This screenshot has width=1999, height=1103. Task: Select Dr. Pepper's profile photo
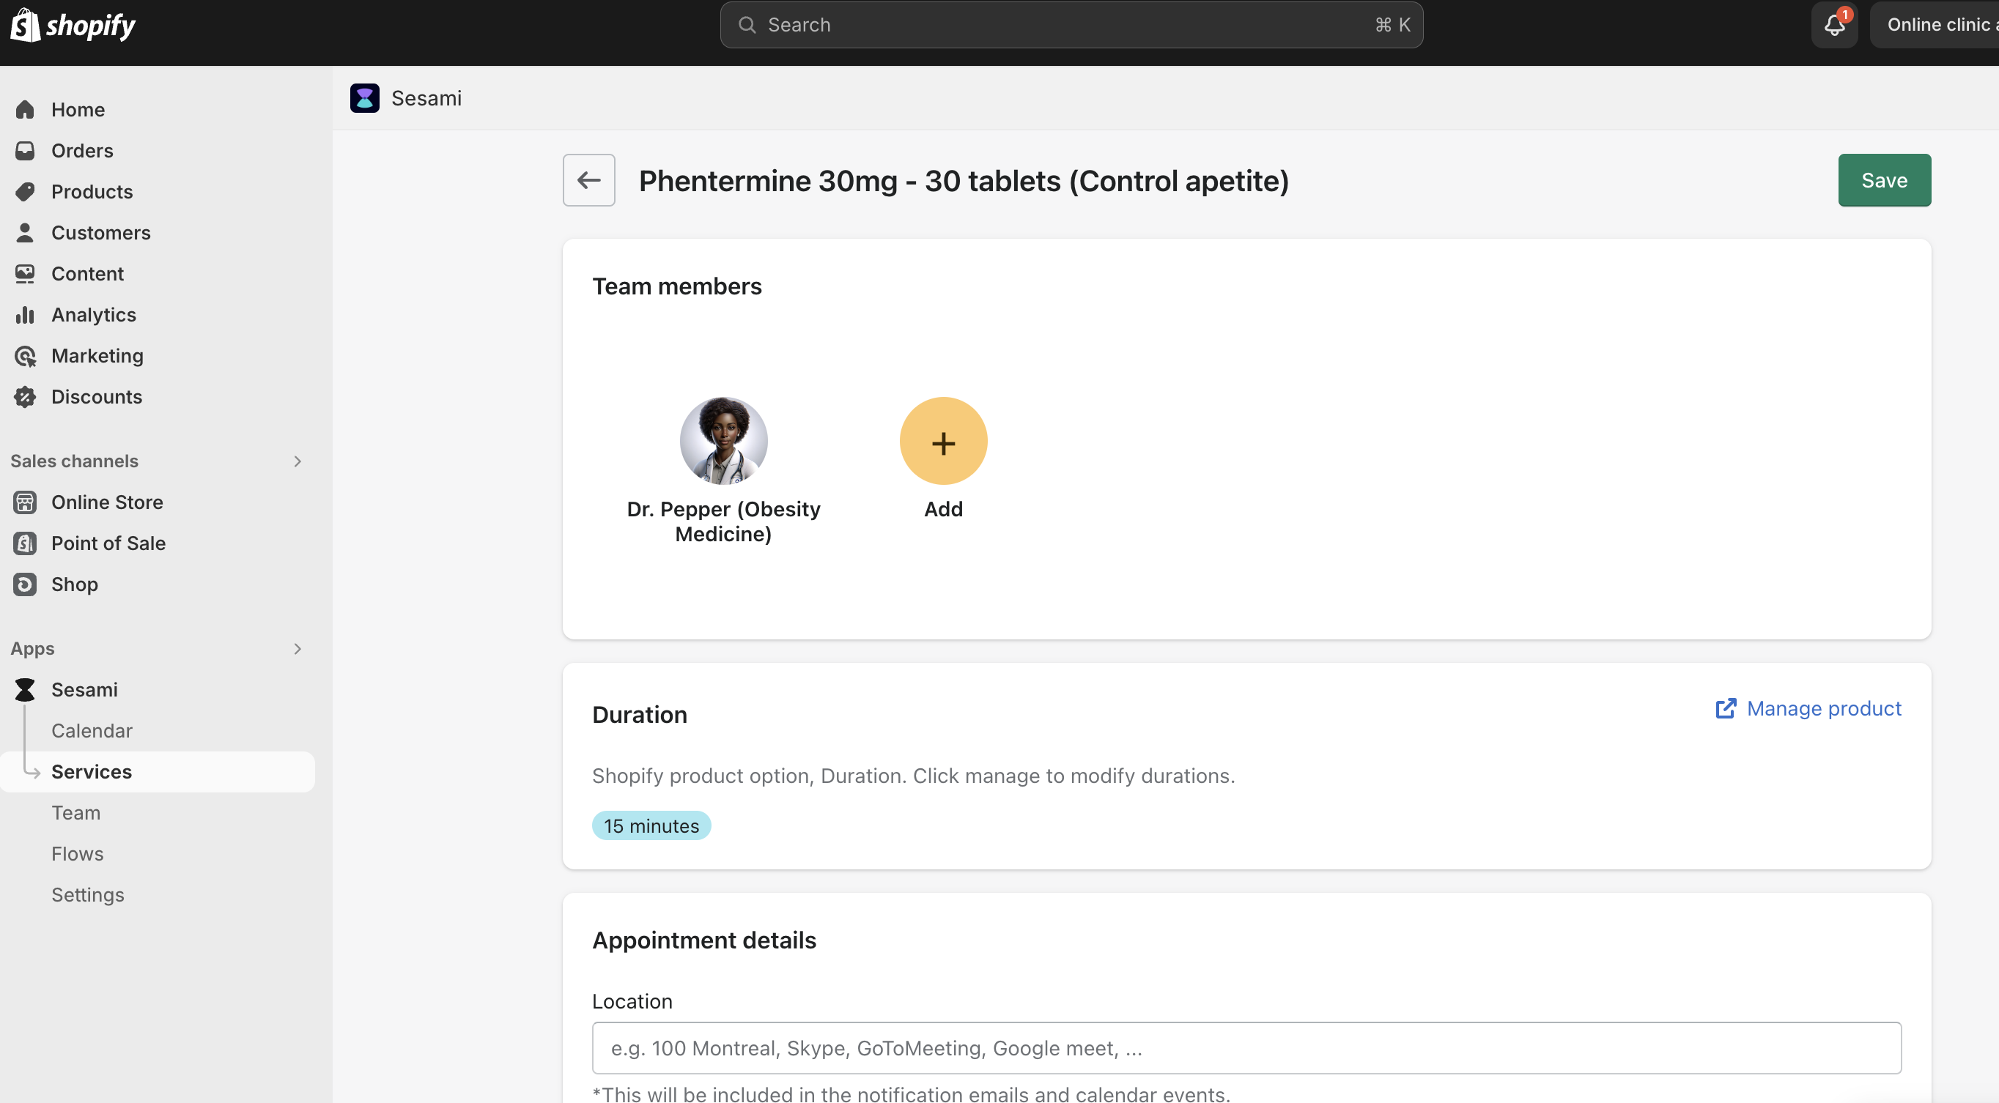click(723, 442)
